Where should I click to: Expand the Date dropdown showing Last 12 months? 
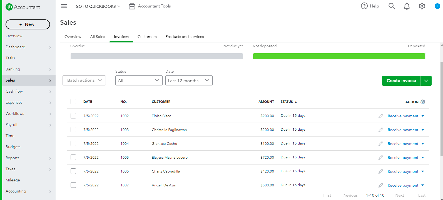coord(189,80)
